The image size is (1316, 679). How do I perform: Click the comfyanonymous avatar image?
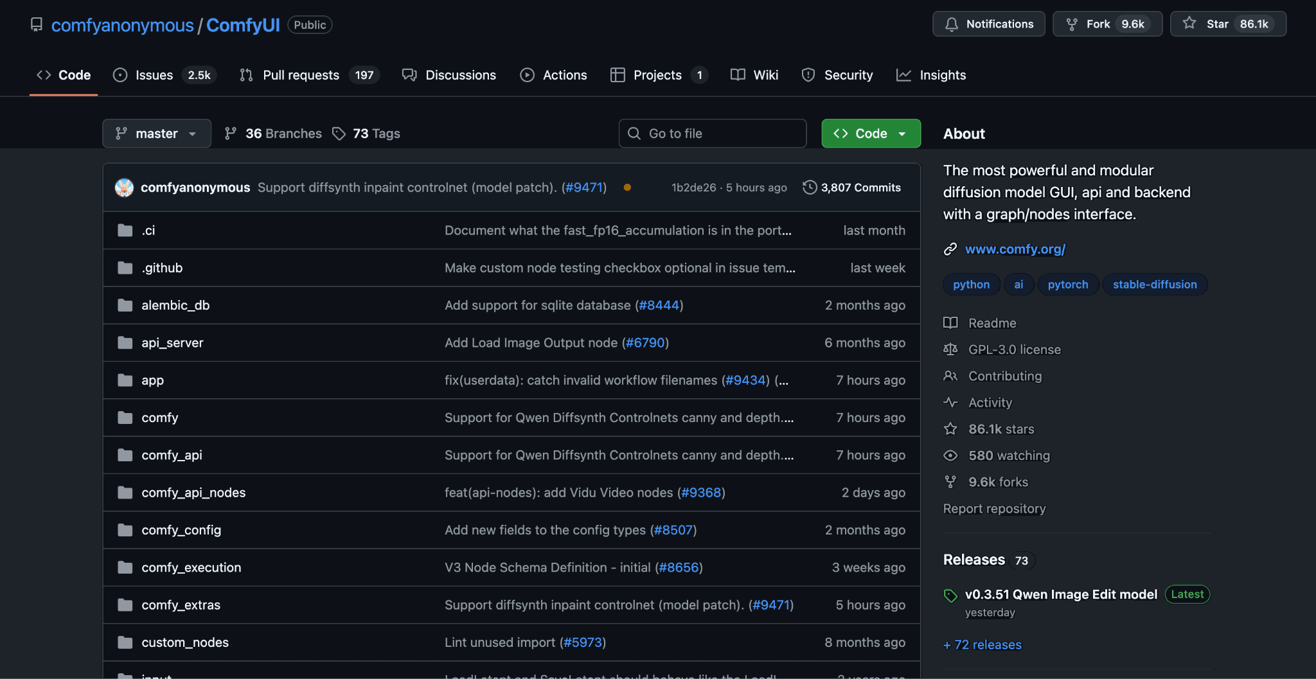coord(124,188)
